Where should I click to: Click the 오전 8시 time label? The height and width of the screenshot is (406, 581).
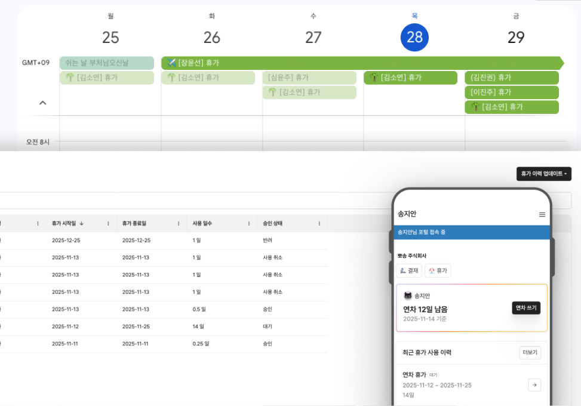[38, 142]
